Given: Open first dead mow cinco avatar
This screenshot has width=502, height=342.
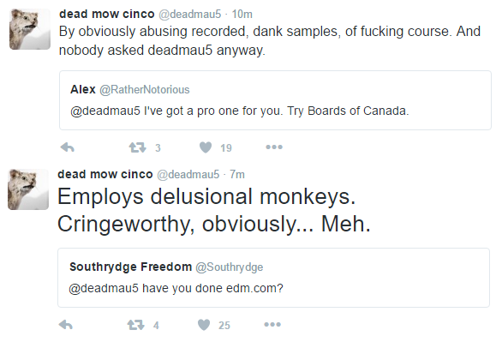Looking at the screenshot, I should coord(30,29).
